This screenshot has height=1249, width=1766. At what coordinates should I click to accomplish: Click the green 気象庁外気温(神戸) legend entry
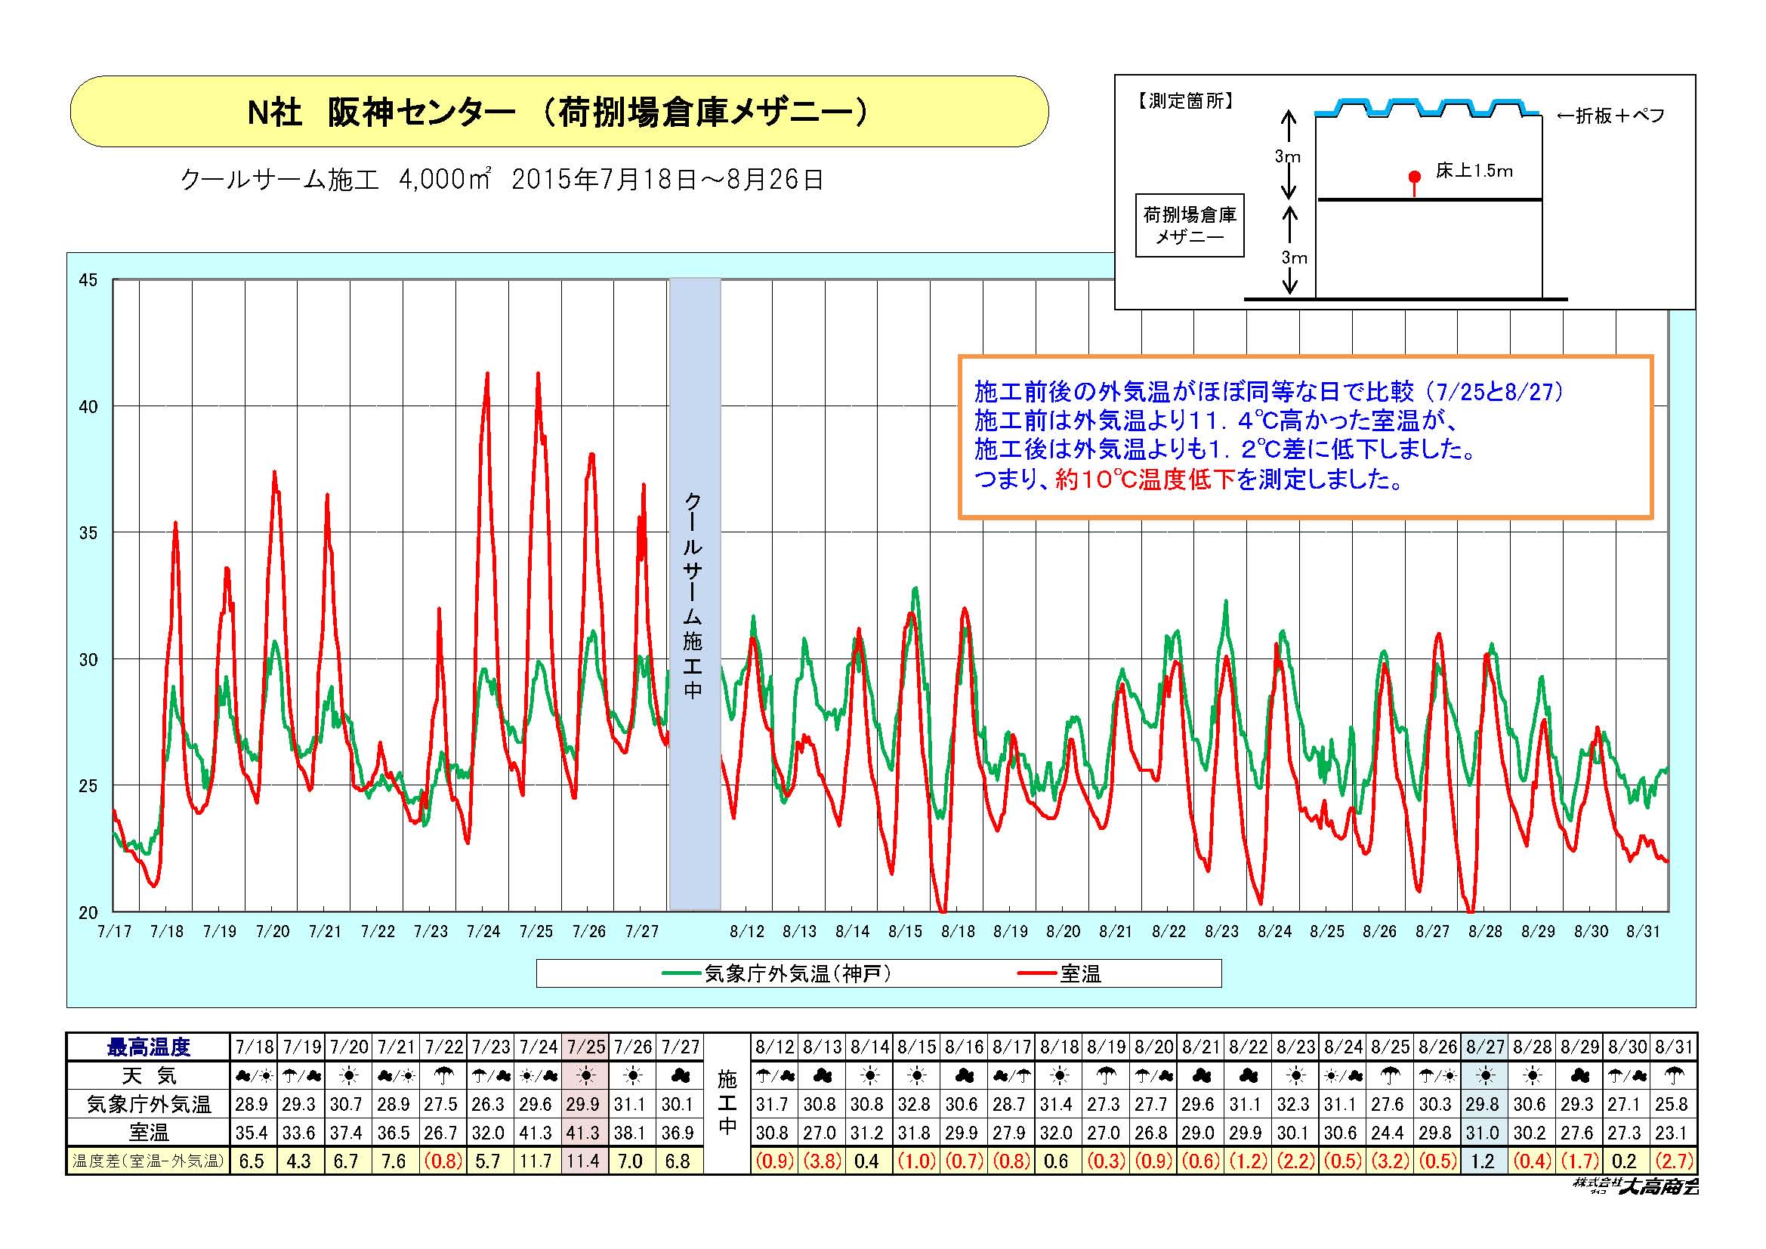[x=776, y=973]
